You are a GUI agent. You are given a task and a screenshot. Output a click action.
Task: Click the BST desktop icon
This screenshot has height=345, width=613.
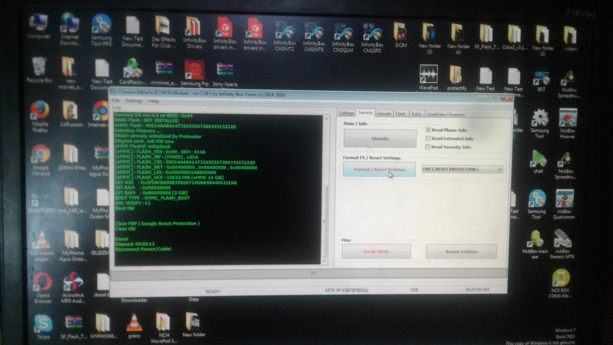coord(542,81)
